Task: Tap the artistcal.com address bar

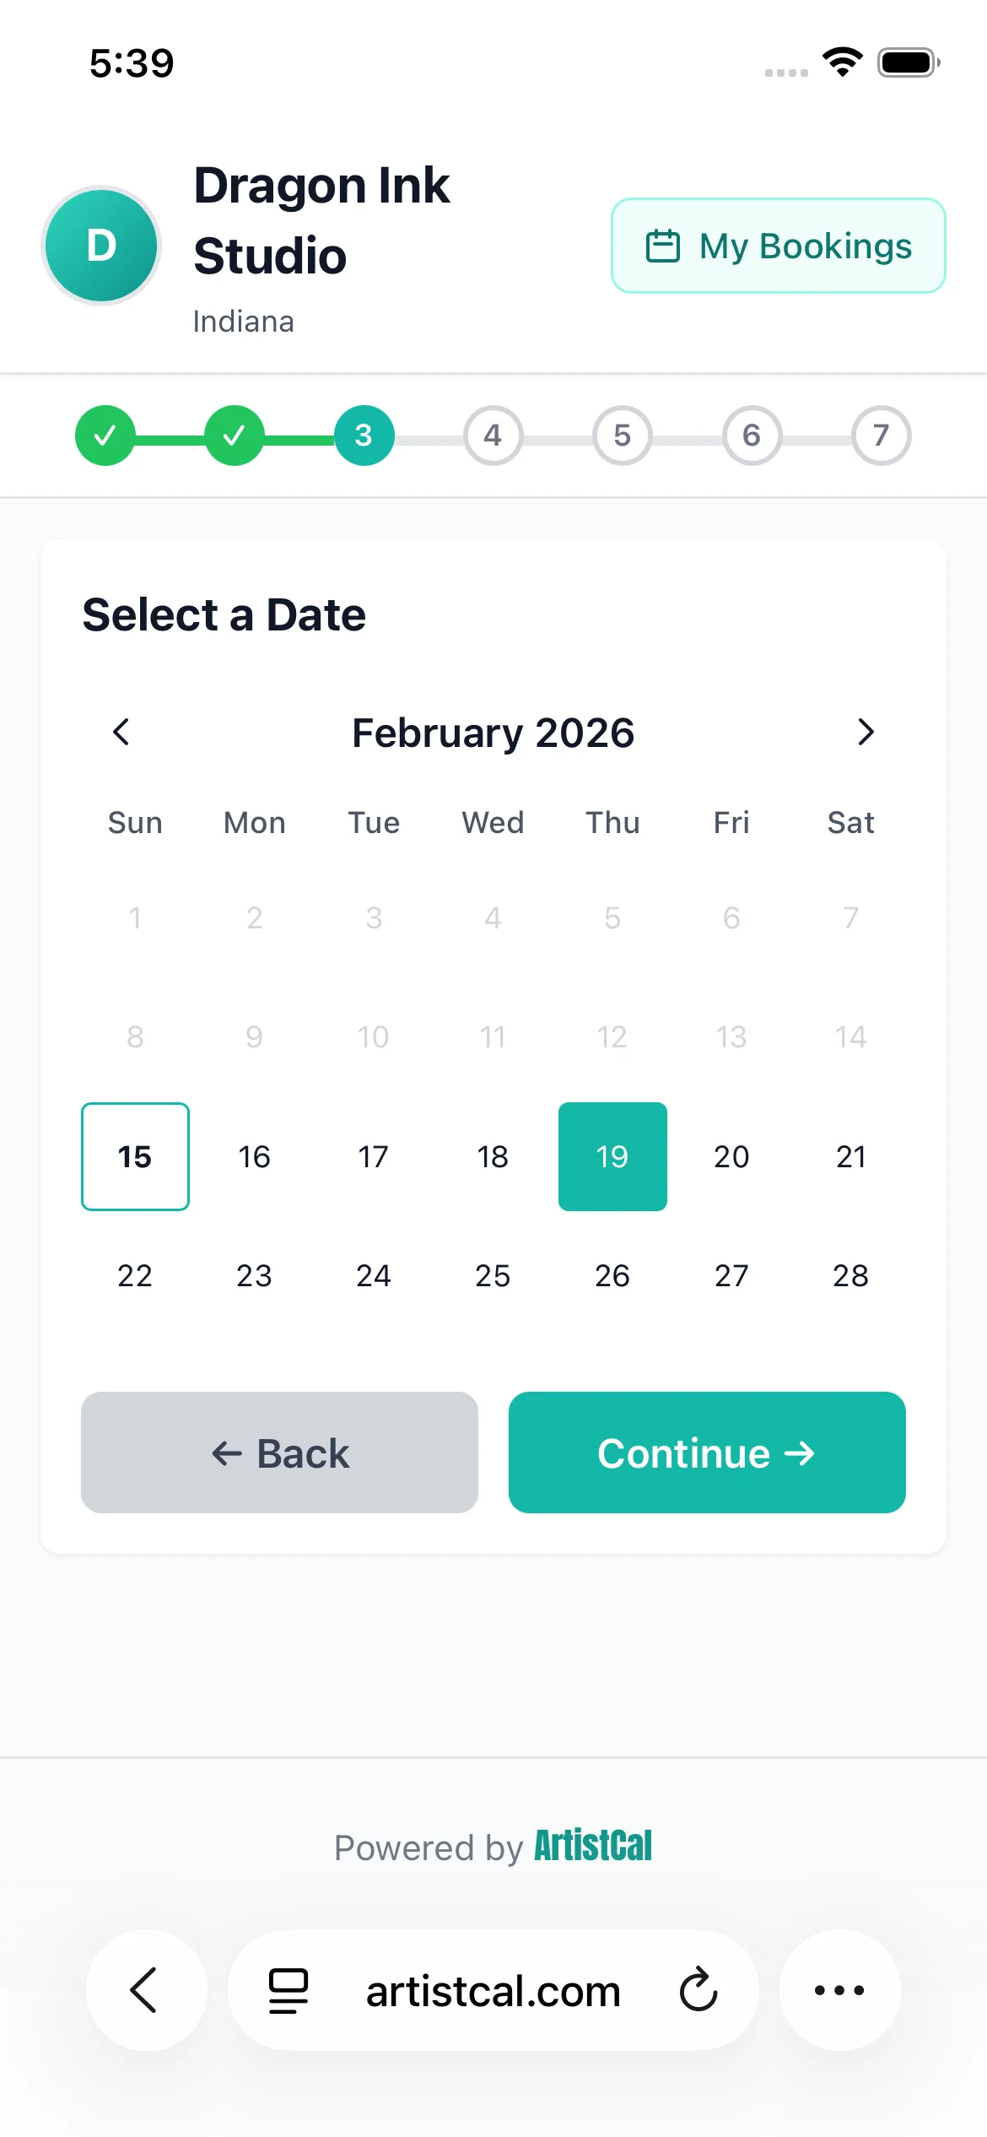Action: click(x=493, y=1991)
